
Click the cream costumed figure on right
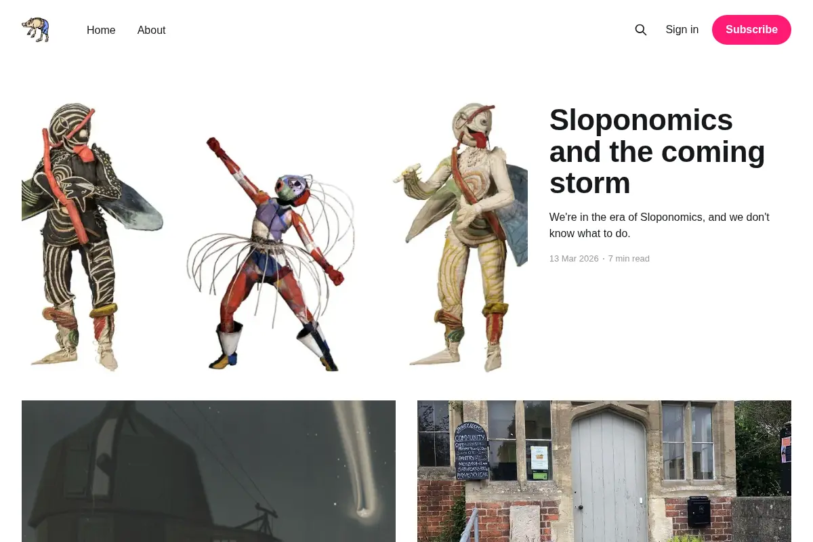461,237
